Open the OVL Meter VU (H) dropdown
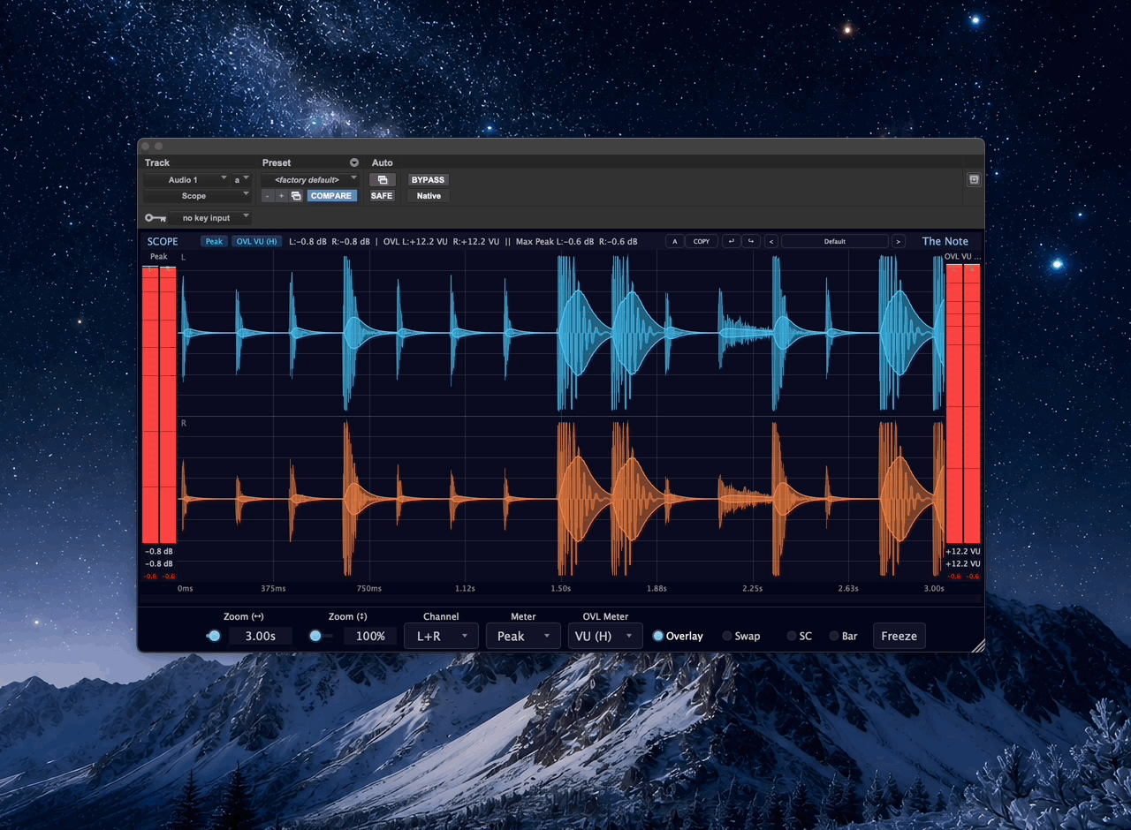The image size is (1131, 830). pos(605,636)
